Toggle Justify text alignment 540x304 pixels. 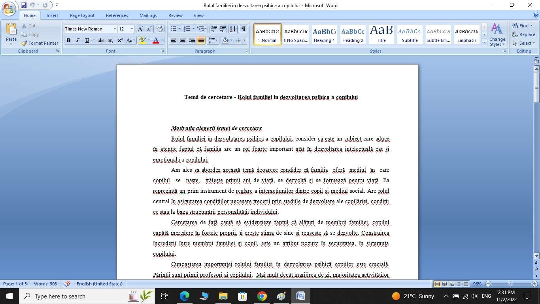point(201,40)
